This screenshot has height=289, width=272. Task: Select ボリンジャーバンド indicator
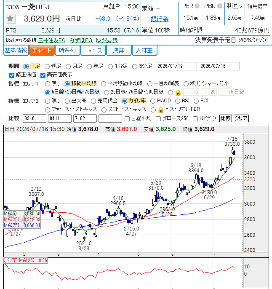tap(186, 84)
